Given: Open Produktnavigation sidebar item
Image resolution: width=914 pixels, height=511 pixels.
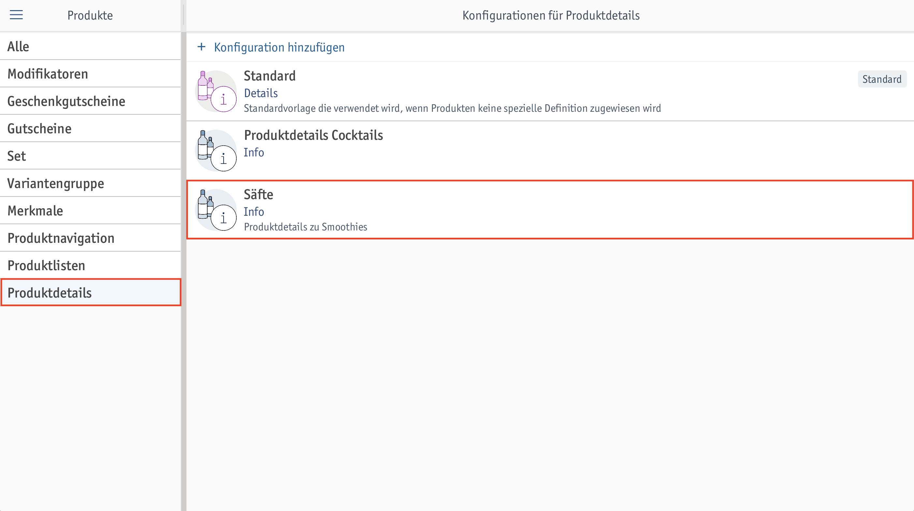Looking at the screenshot, I should click(x=91, y=238).
